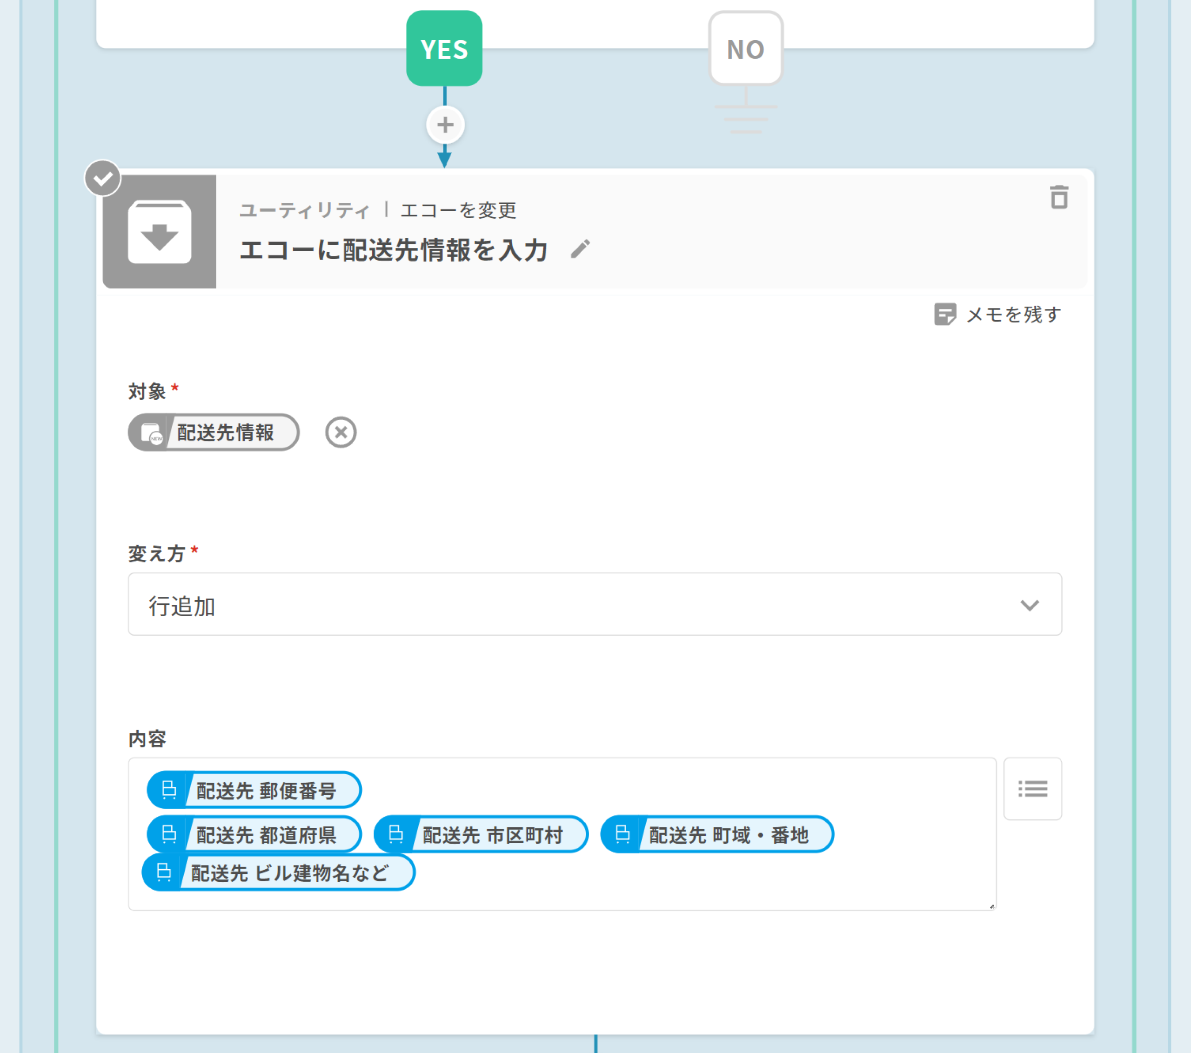1191x1053 pixels.
Task: Toggle the step completion checkmark circle
Action: 103,178
